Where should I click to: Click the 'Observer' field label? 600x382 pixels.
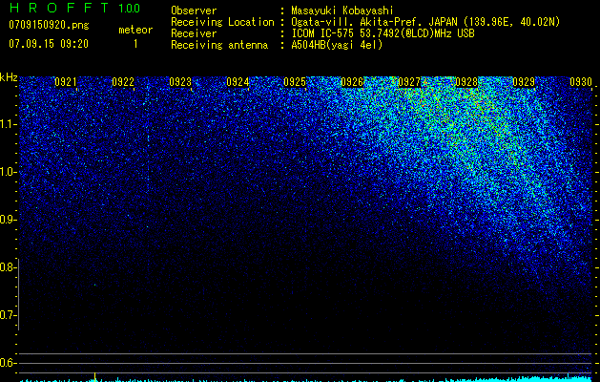194,11
